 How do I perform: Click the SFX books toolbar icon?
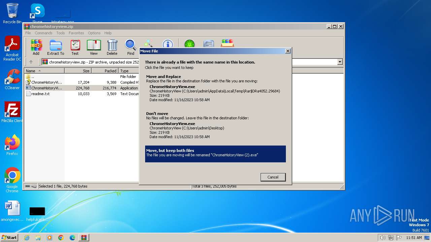point(228,44)
